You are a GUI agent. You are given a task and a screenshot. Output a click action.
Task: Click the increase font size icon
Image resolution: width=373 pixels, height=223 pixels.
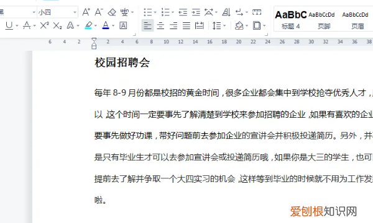pyautogui.click(x=86, y=12)
